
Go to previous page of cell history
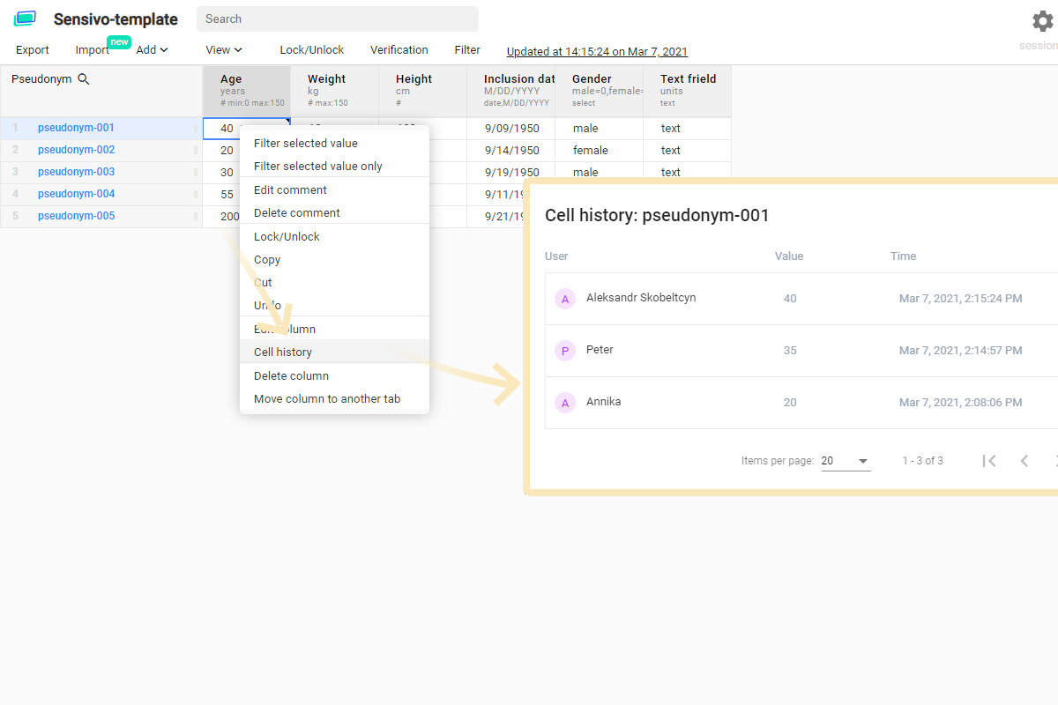click(1024, 461)
